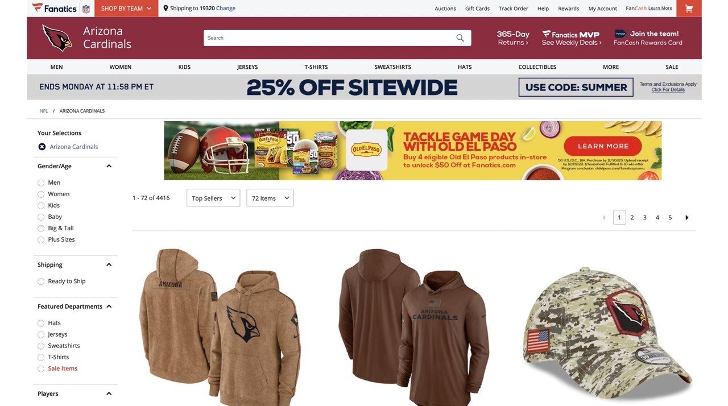Collapse the Gender/Age filter section
The image size is (728, 406).
click(109, 166)
